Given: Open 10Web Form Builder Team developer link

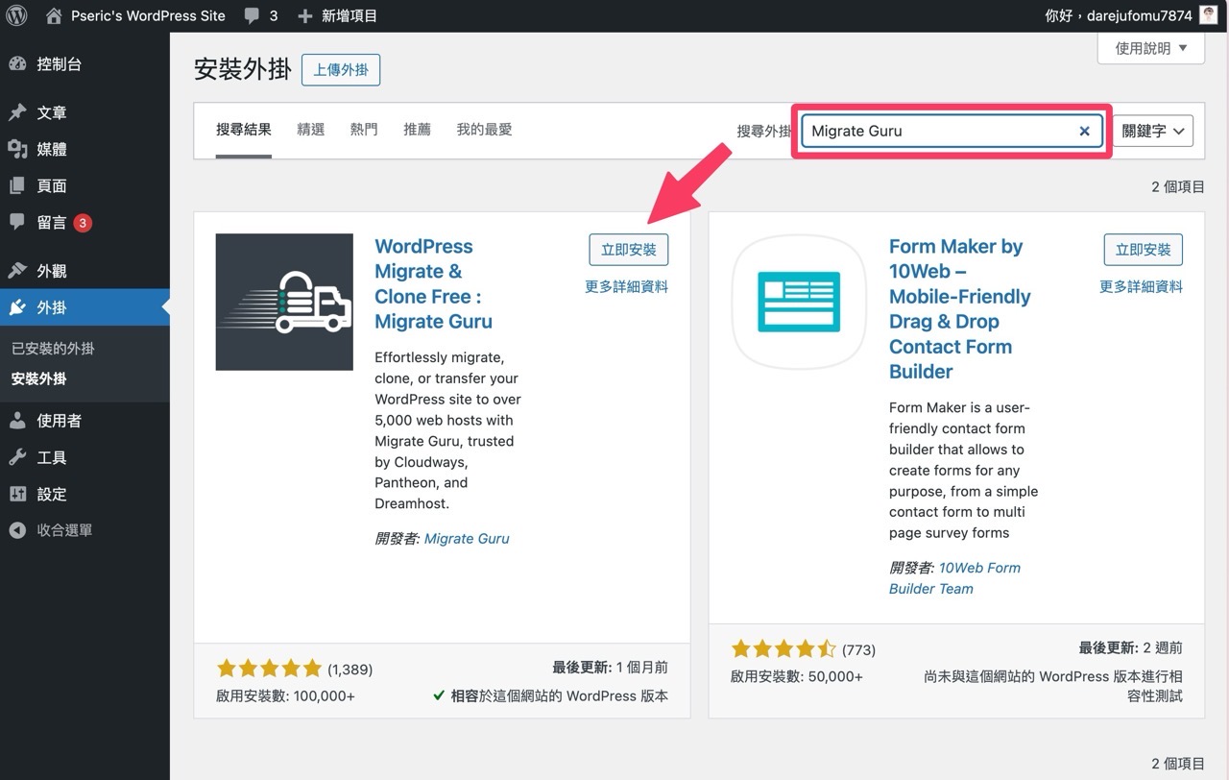Looking at the screenshot, I should click(955, 578).
